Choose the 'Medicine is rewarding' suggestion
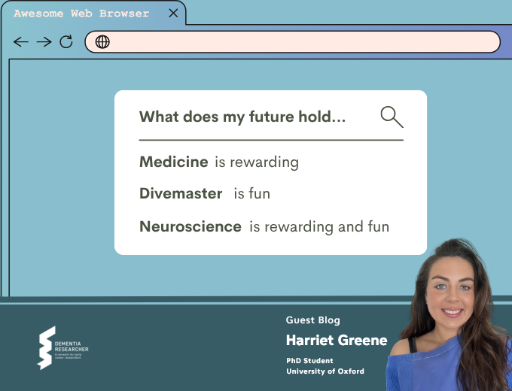512x391 pixels. pos(219,162)
